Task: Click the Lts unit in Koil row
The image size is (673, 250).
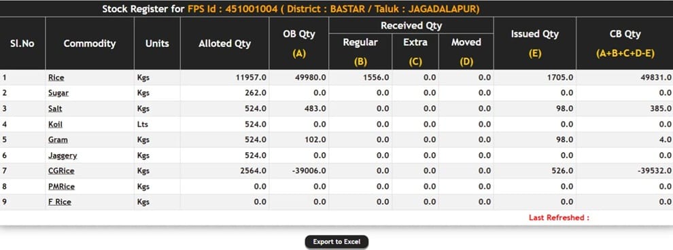Action: tap(143, 124)
